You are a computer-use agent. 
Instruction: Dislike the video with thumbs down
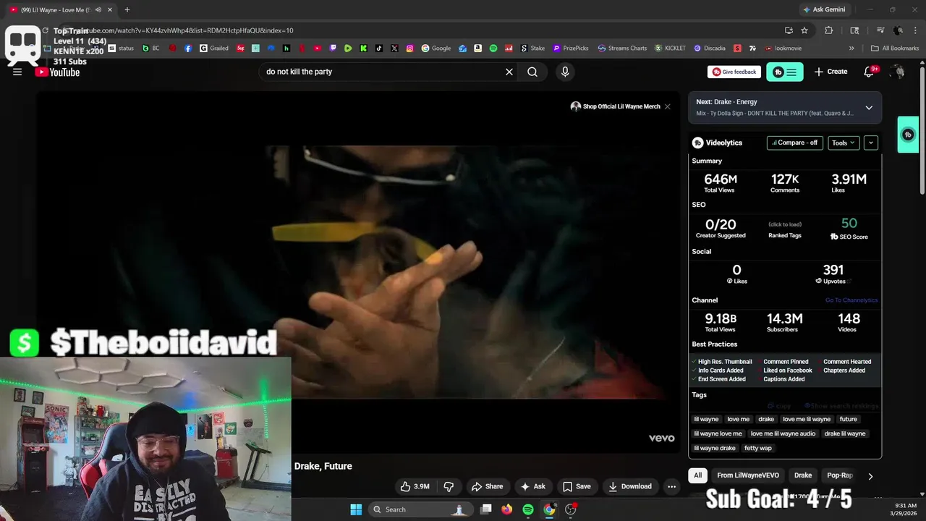pyautogui.click(x=449, y=486)
